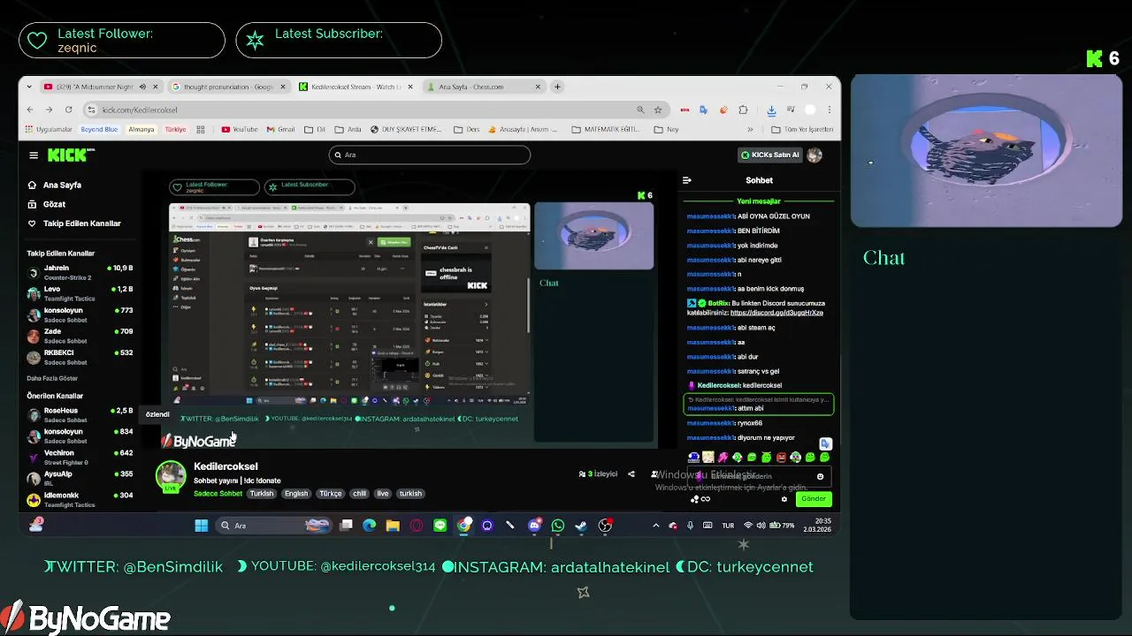Open Discord from the taskbar
Viewport: 1132px width, 636px height.
[x=534, y=526]
